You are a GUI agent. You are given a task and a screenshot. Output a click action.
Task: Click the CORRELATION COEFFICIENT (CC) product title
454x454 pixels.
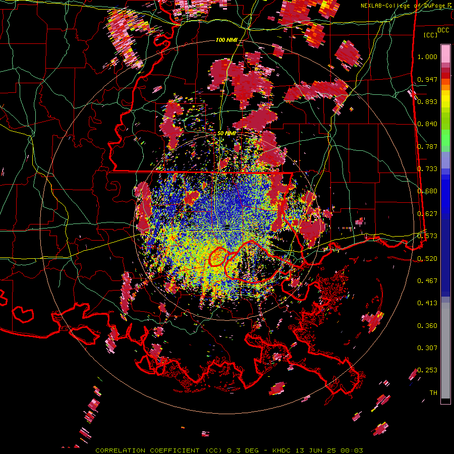(x=159, y=450)
